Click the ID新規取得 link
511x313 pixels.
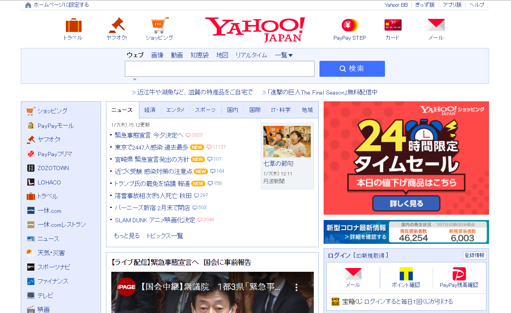[x=371, y=256]
